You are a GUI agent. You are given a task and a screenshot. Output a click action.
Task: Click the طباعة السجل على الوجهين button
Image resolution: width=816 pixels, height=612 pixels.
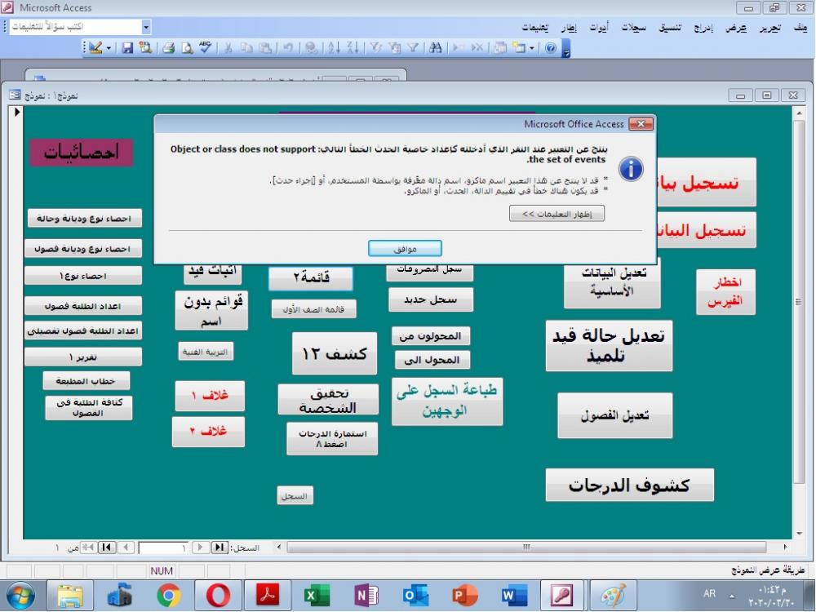tap(447, 401)
